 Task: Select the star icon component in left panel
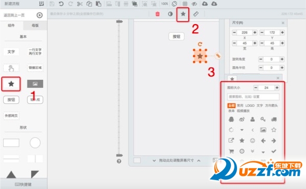11,84
